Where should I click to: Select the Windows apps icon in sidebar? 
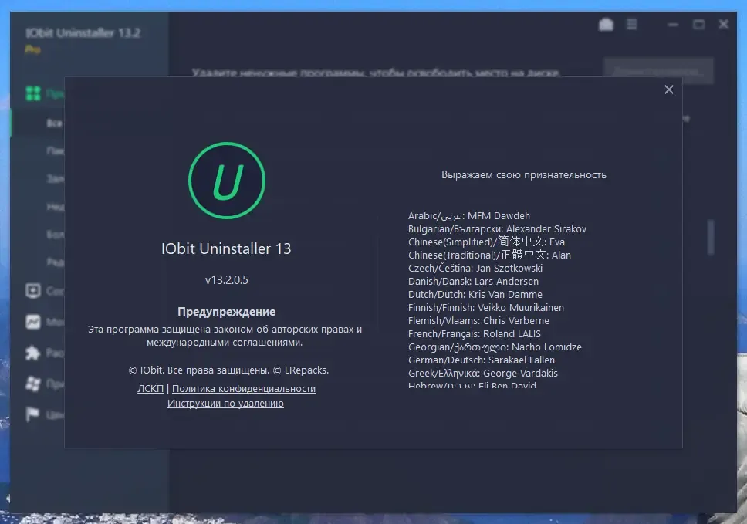point(33,384)
